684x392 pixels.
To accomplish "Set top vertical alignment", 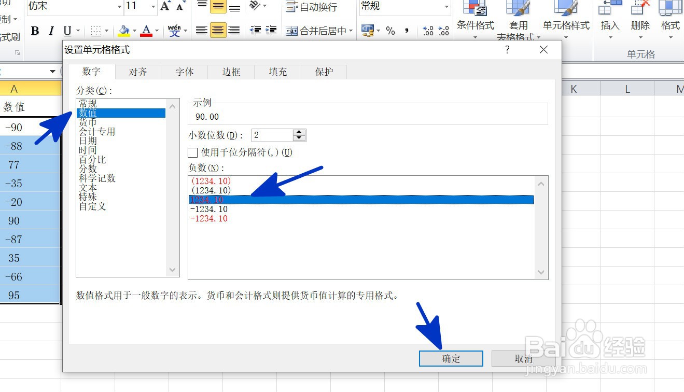I will (x=202, y=6).
